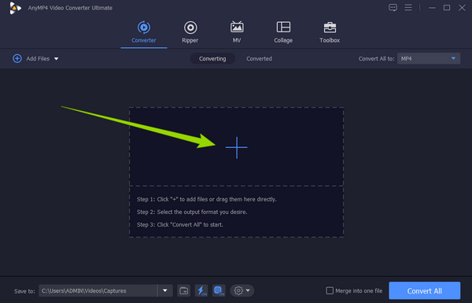Open the Converter tab
Image resolution: width=472 pixels, height=303 pixels.
click(144, 32)
